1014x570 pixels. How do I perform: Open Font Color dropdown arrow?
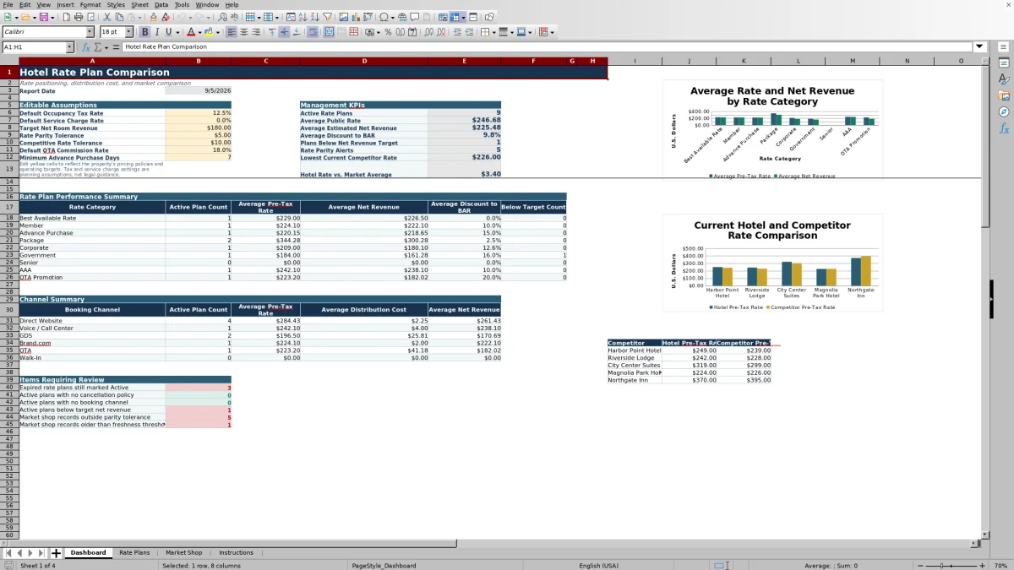point(200,32)
